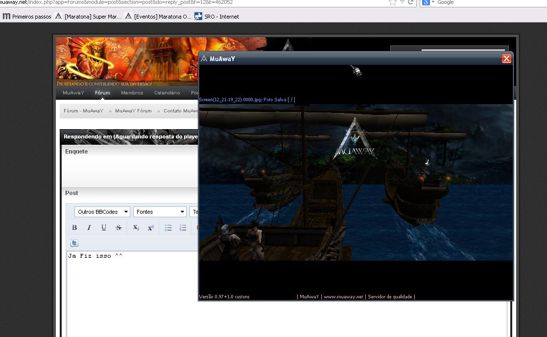Screen dimensions: 547x337
Task: Open the Primeiros passos bookmark
Action: click(x=27, y=17)
